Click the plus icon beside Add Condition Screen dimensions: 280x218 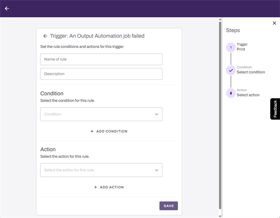click(92, 131)
